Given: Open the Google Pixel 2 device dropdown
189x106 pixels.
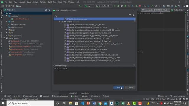Looking at the screenshot, I should [104, 6].
